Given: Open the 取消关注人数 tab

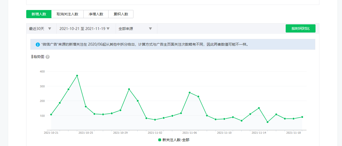Looking at the screenshot, I should 67,14.
